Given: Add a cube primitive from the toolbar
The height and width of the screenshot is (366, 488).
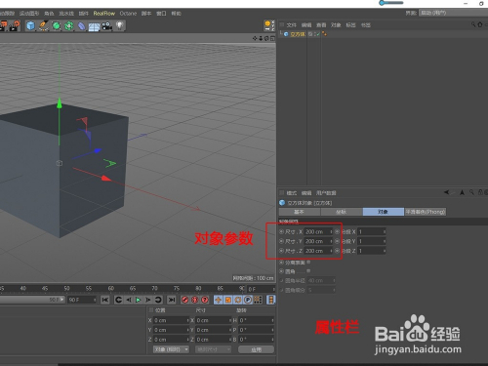Looking at the screenshot, I should (x=30, y=25).
